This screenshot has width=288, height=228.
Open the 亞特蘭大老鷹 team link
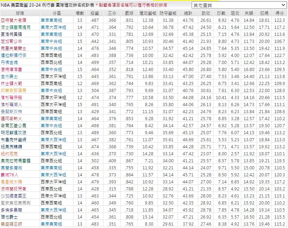point(13,20)
